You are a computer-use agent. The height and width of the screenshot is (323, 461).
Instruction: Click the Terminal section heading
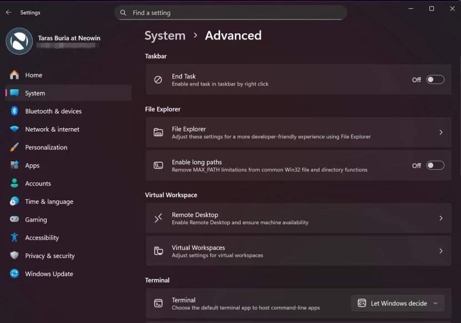point(158,280)
